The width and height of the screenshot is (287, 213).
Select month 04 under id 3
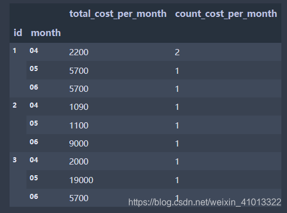pyautogui.click(x=34, y=160)
